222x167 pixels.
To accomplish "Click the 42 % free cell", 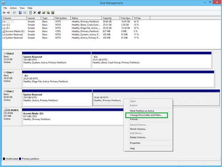I will (x=136, y=22).
